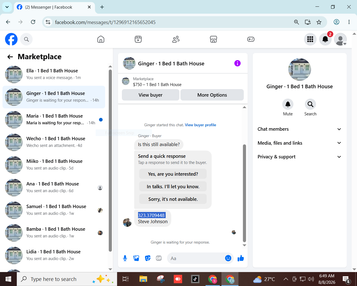Click the conversation list scrollbar
Screen dimensions: 357x286
[x=110, y=160]
